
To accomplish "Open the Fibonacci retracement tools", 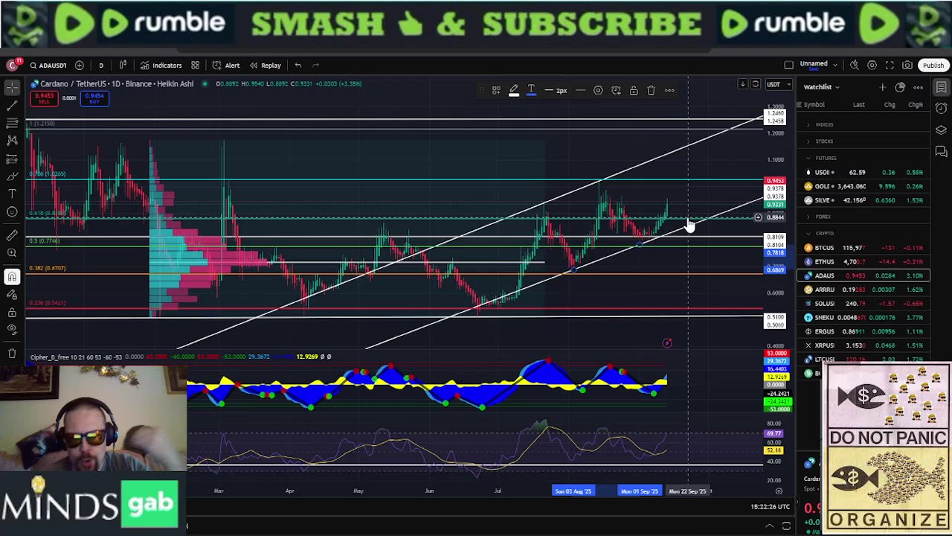I will [12, 123].
